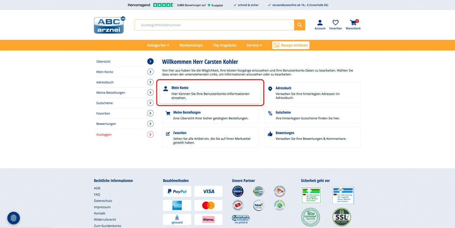Viewport: 455px width, 228px height.
Task: Click arrow next to Meine Bestellungen in sidebar
Action: coord(150,93)
